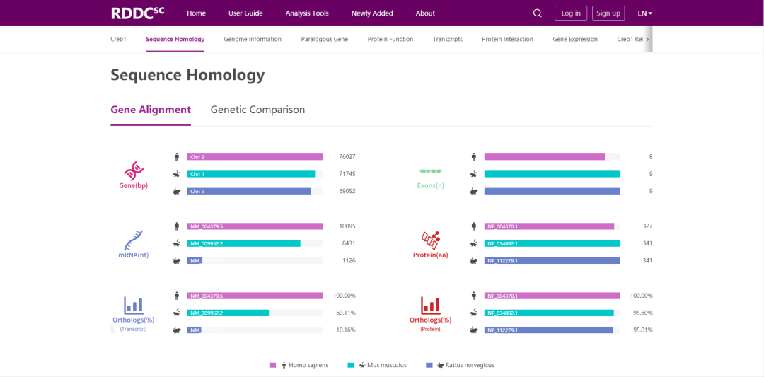Click the mRNA(nt) strand icon

[133, 240]
